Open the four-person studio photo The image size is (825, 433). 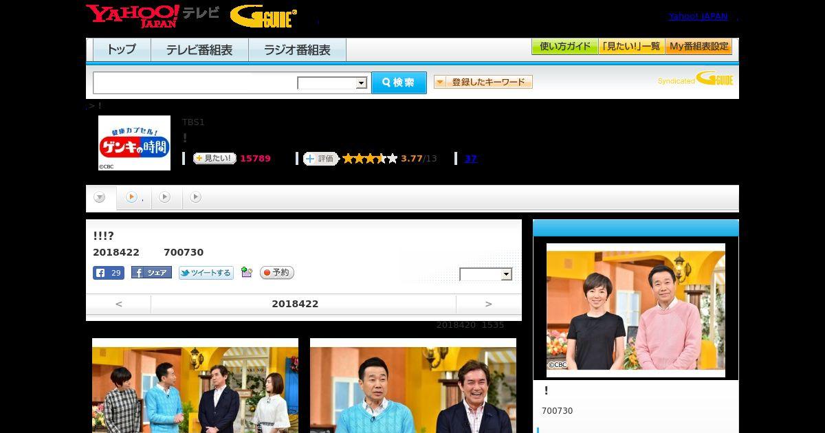point(195,386)
